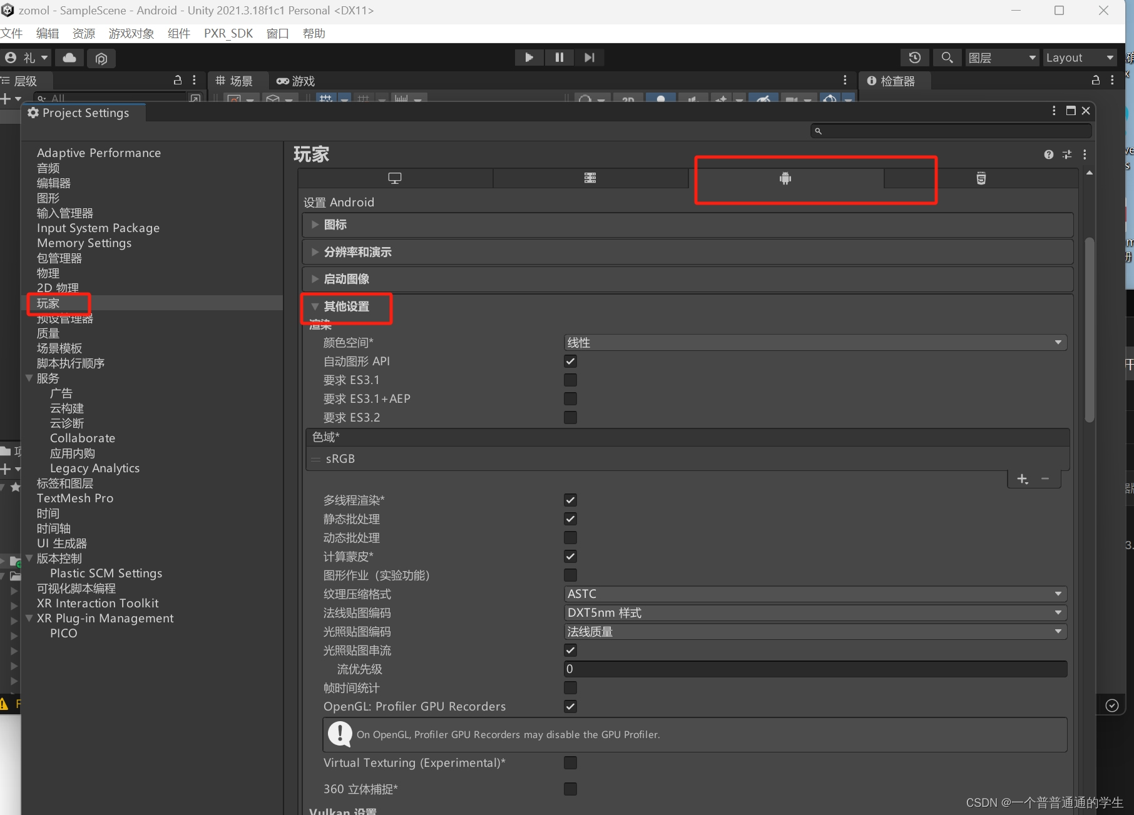
Task: Click the global search magnifier icon
Action: point(948,58)
